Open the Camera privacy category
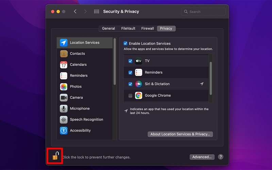 click(x=85, y=98)
